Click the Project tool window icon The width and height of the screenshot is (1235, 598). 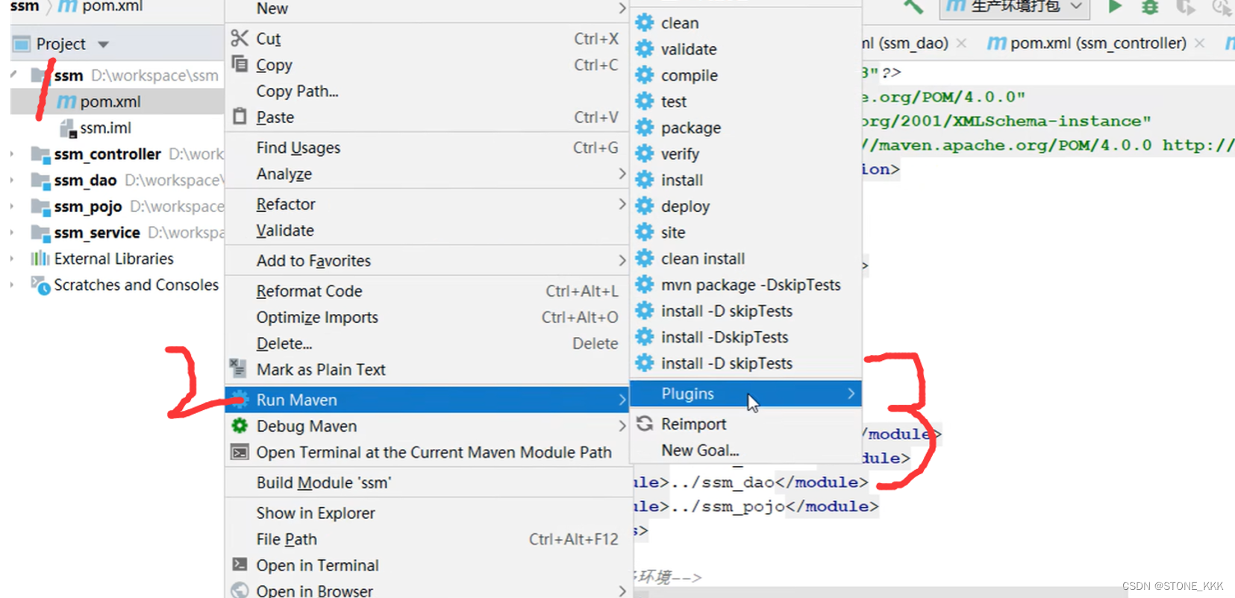(x=22, y=44)
